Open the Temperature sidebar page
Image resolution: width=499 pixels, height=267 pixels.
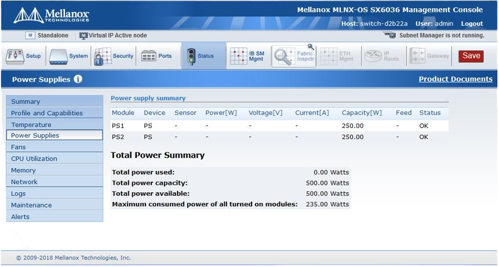coord(54,125)
